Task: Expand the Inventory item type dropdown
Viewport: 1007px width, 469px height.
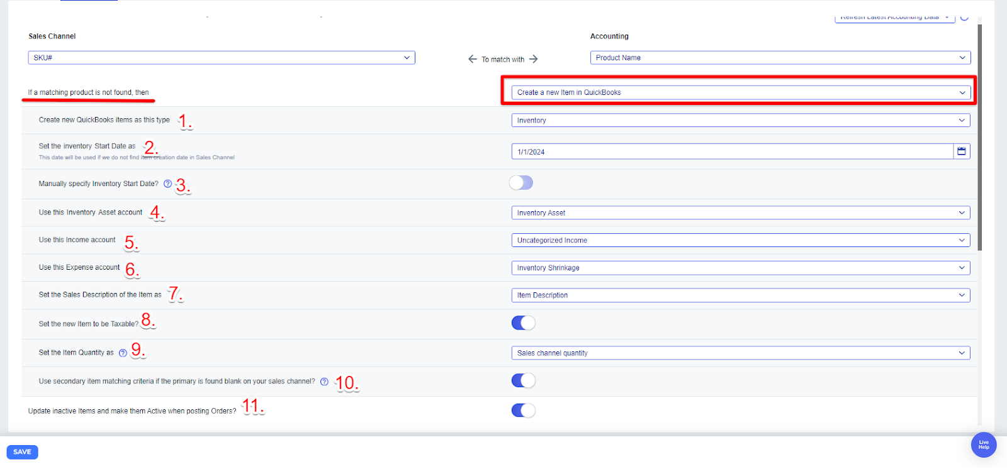Action: point(741,120)
